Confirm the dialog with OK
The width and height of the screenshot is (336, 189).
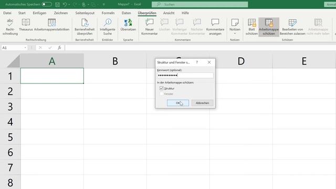(178, 103)
